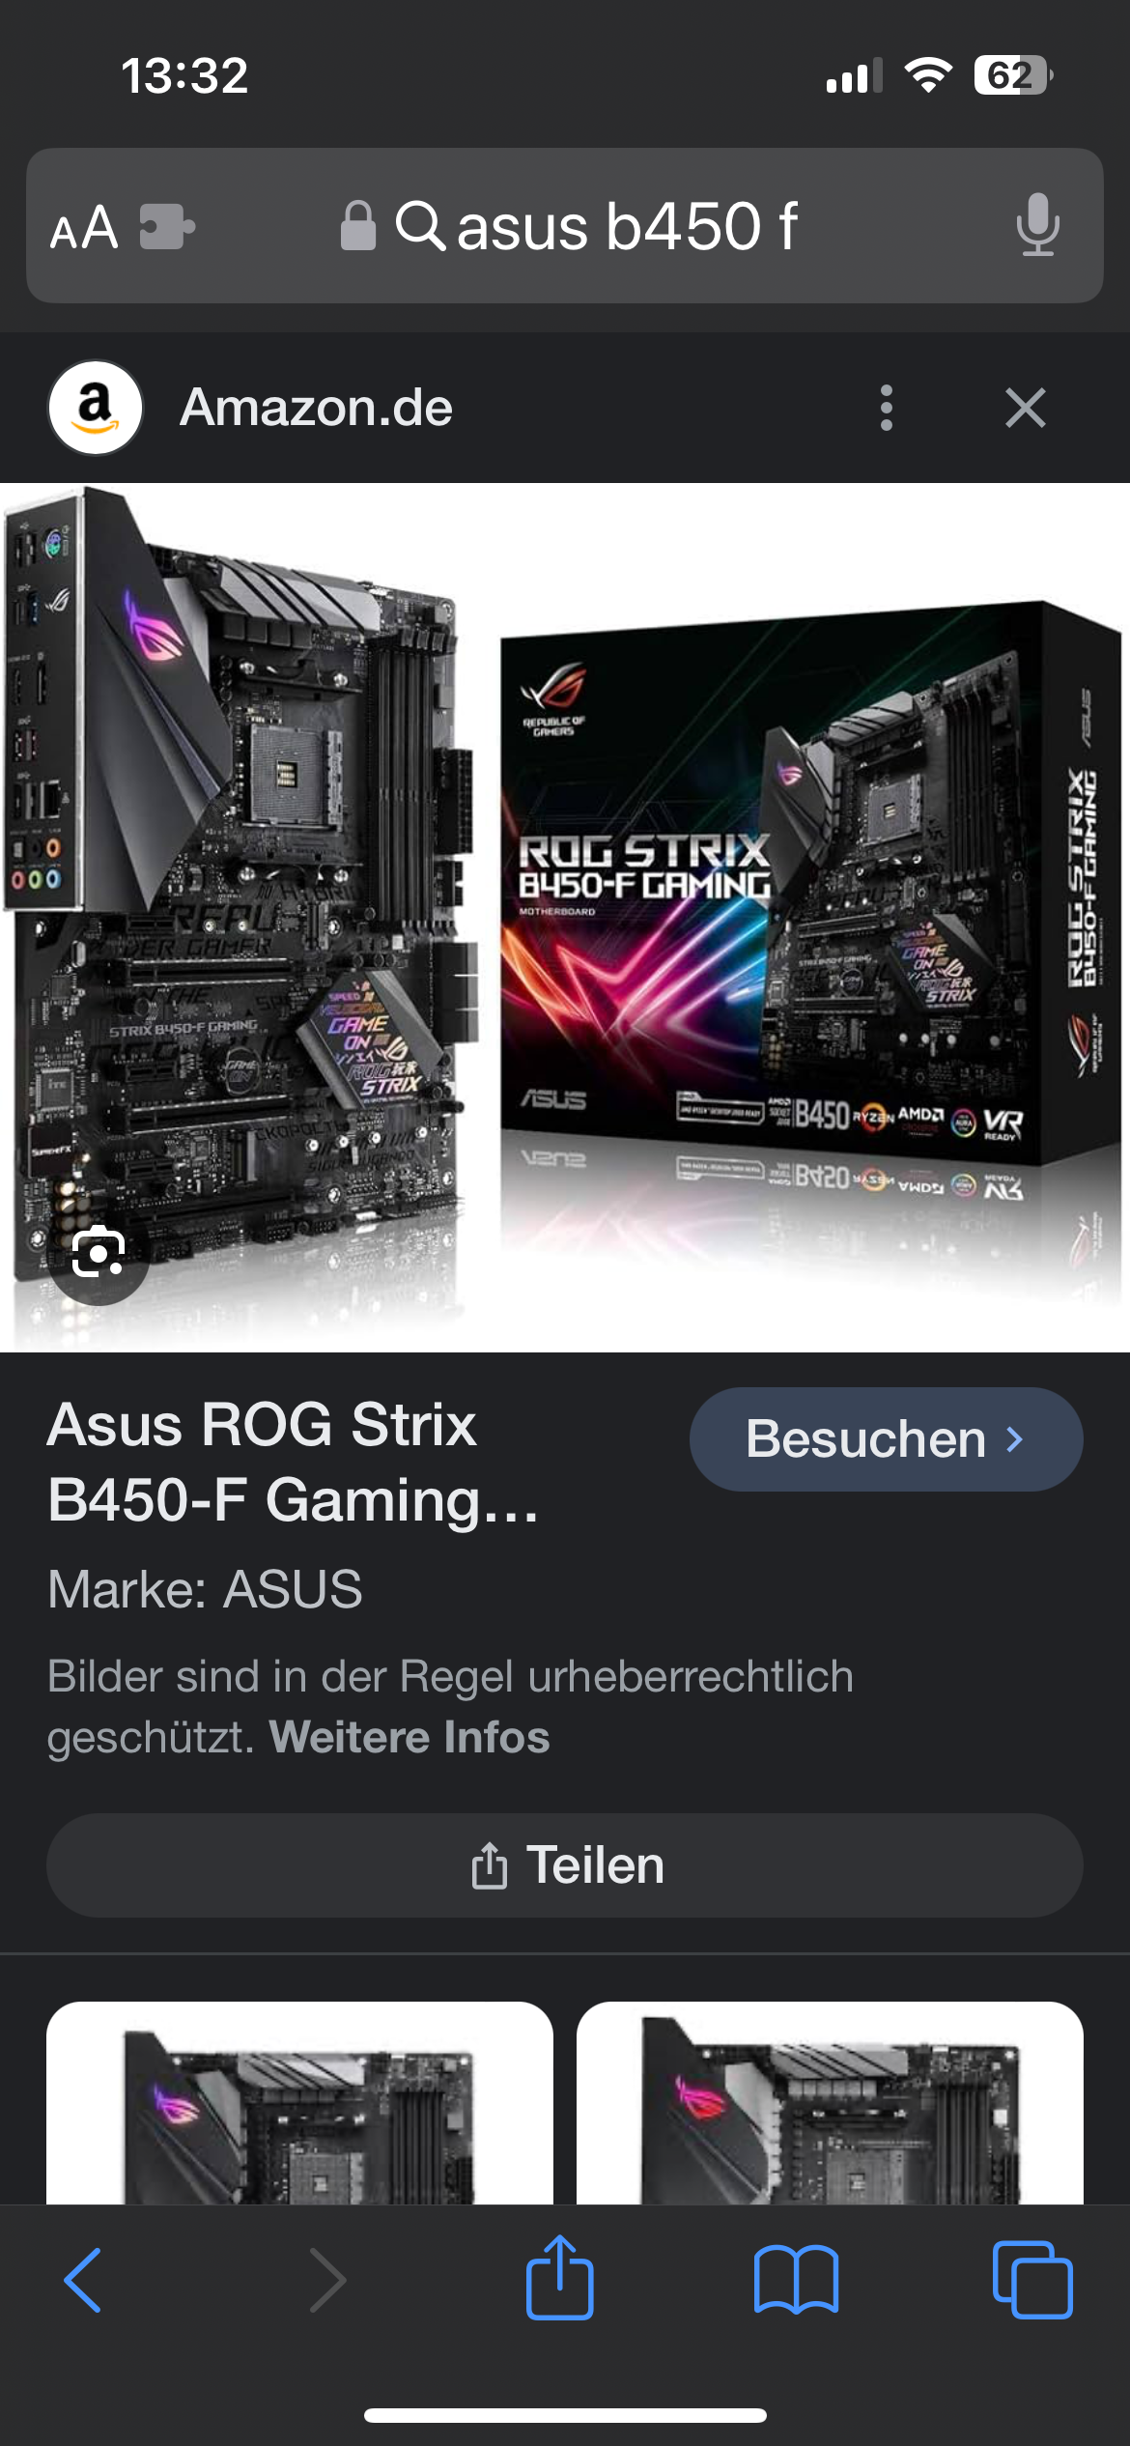Open the bookmarks book icon

[x=796, y=2280]
